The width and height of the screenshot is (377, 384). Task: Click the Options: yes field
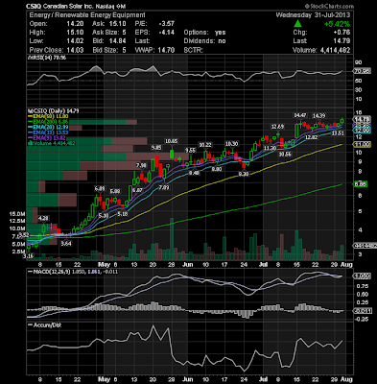coord(204,33)
